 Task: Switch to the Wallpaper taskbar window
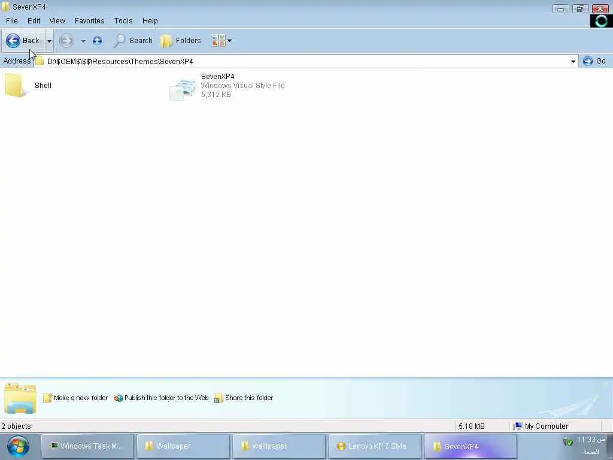pos(183,446)
